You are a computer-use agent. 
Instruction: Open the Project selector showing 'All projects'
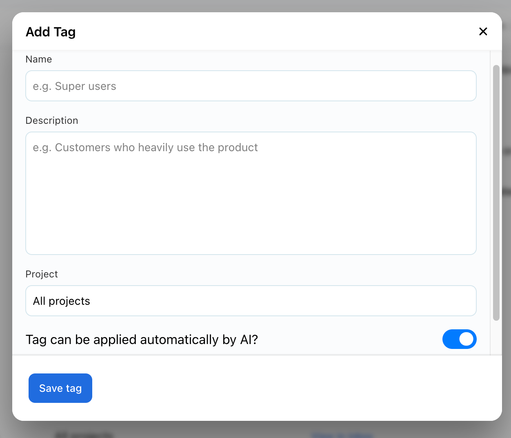[x=251, y=301]
